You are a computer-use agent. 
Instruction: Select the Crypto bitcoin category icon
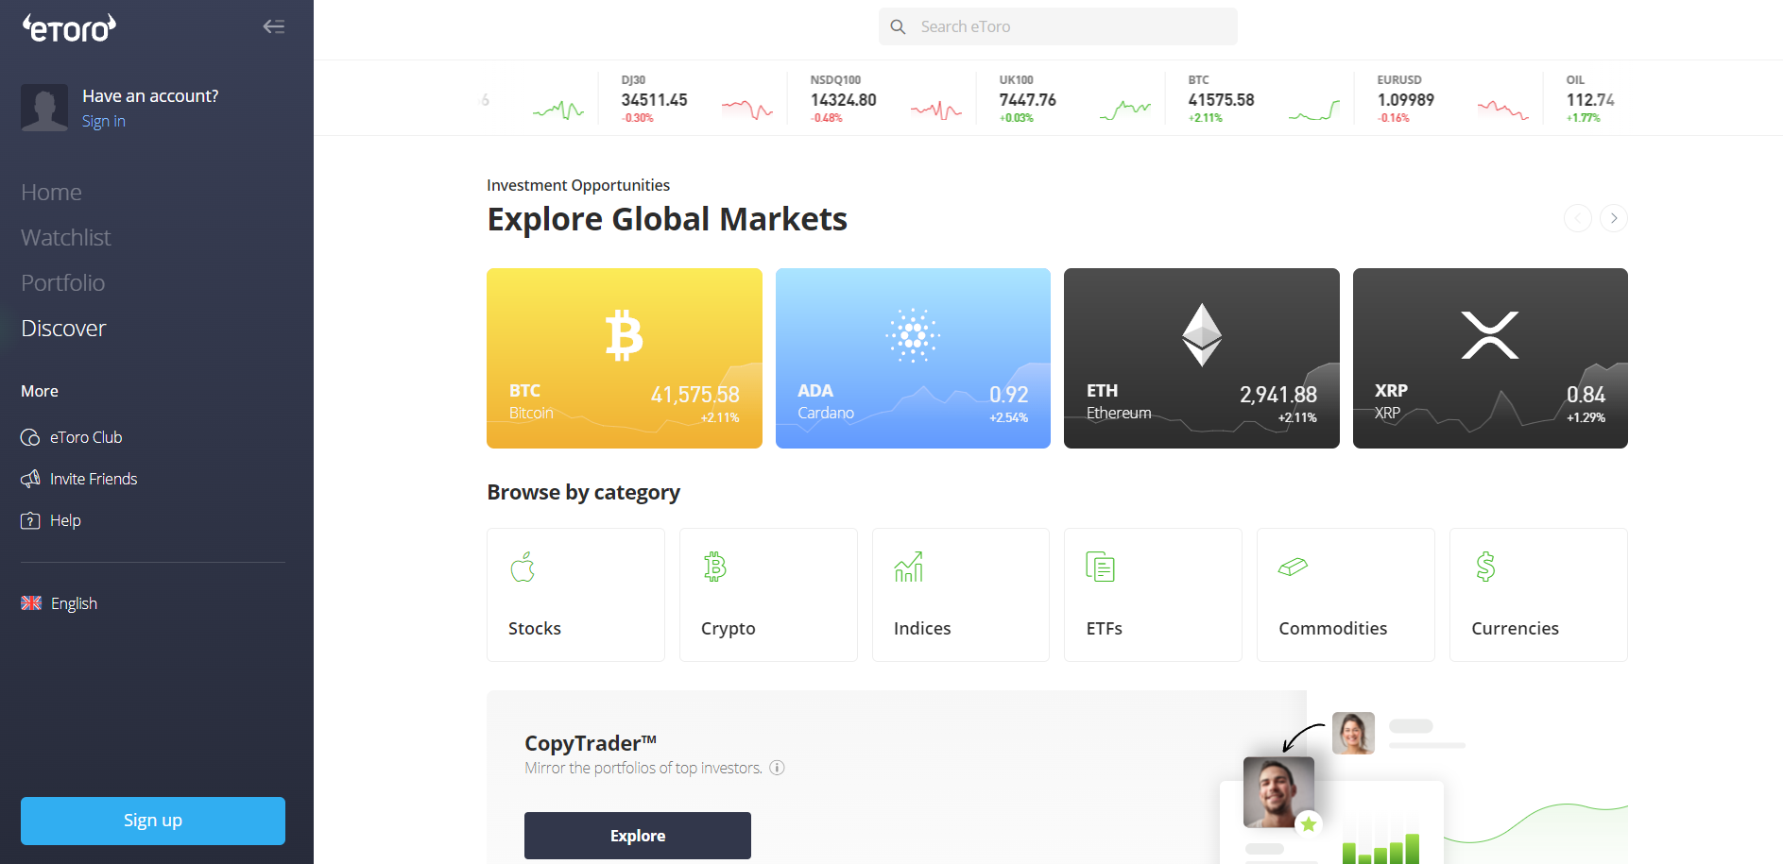pos(715,567)
